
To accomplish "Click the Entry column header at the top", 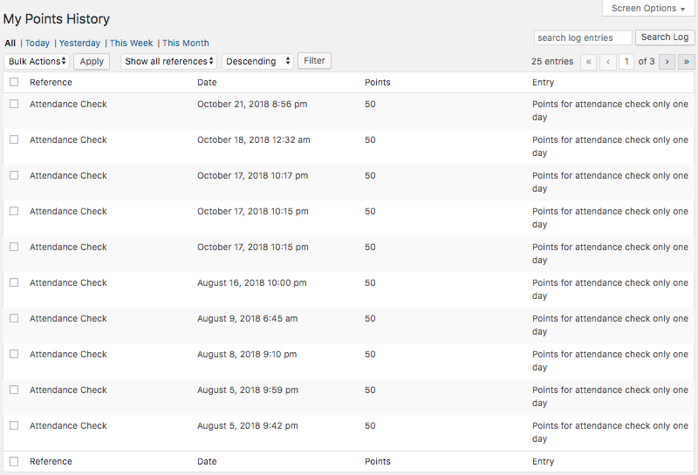I will click(543, 82).
